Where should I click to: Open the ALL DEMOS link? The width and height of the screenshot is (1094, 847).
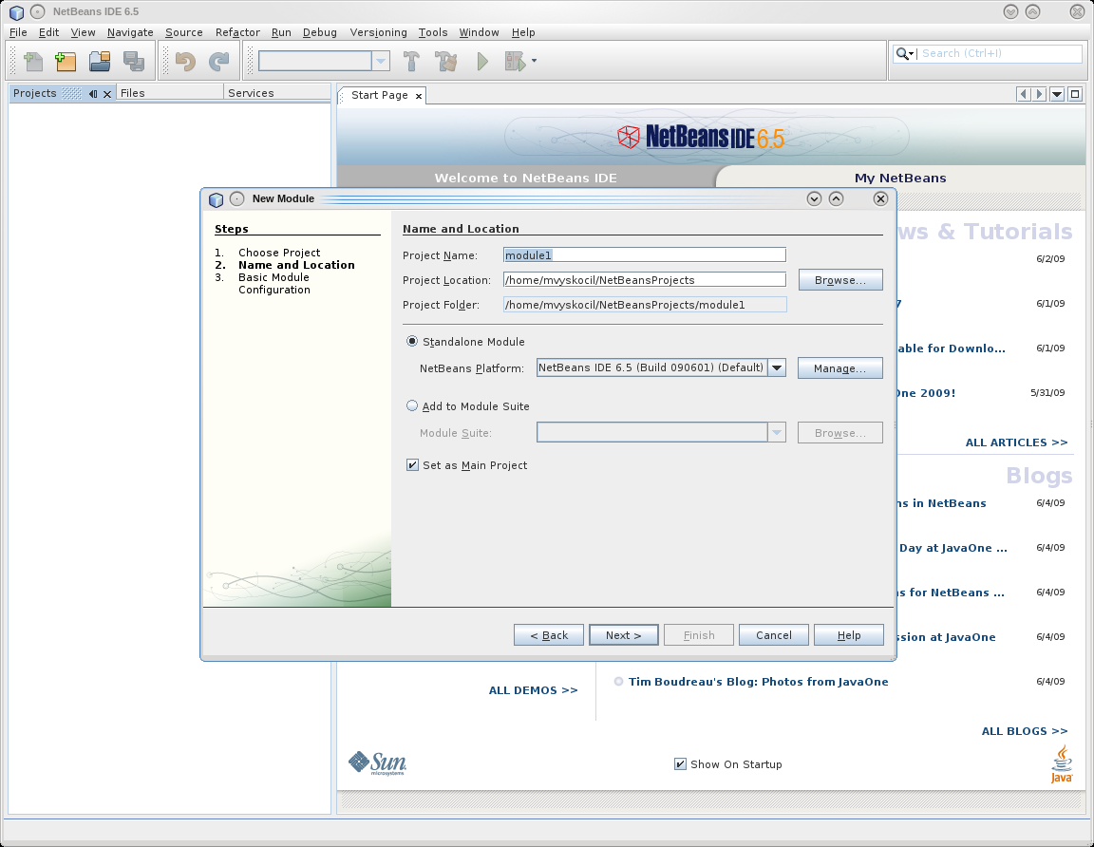[533, 690]
